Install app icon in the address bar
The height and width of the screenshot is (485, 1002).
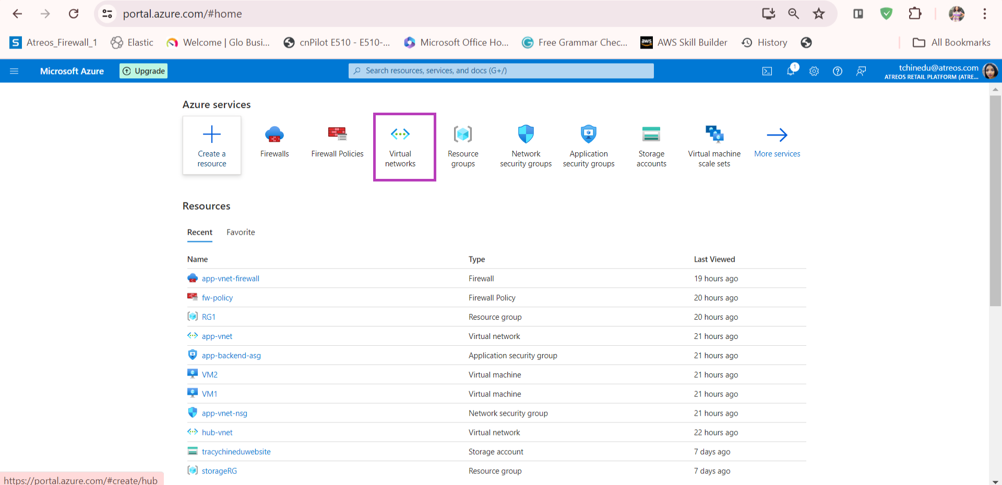click(x=768, y=14)
